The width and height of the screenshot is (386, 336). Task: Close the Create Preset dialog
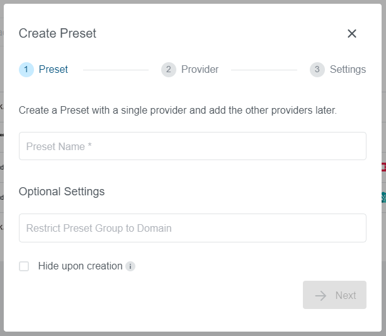click(x=352, y=34)
